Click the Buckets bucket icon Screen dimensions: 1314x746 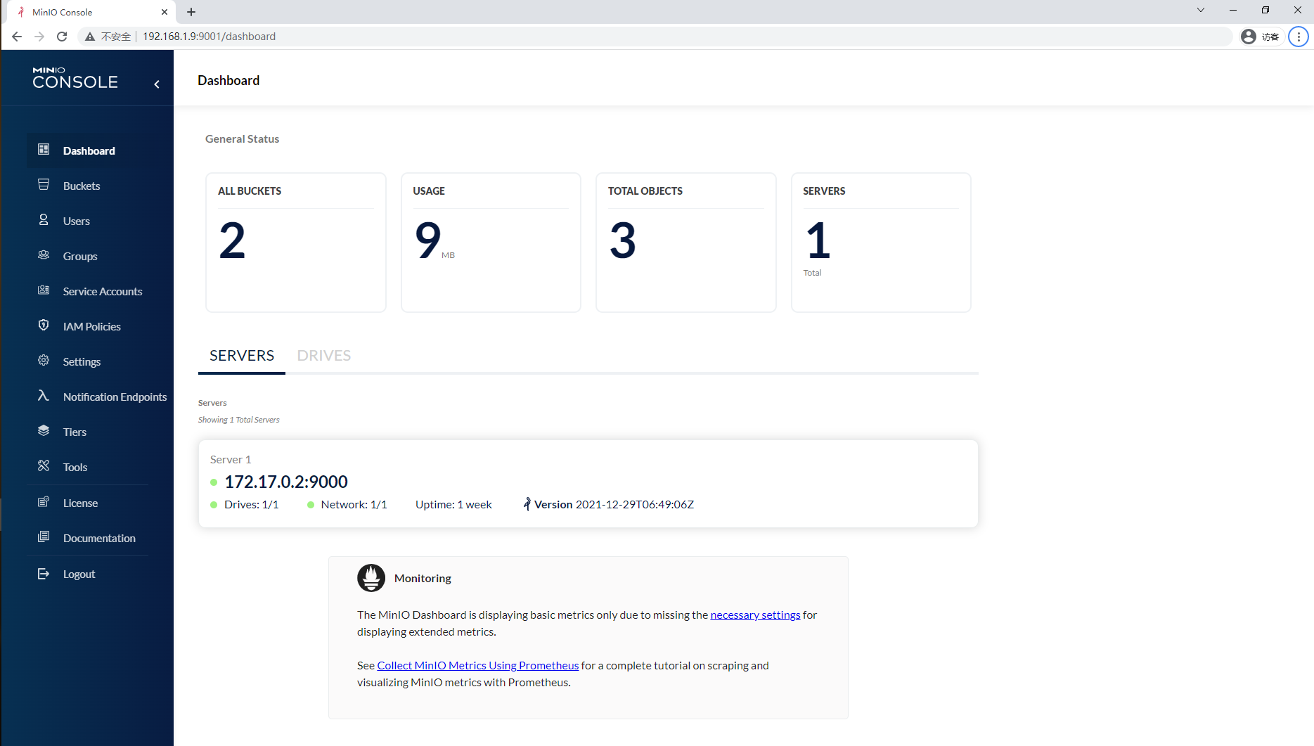[x=44, y=184]
